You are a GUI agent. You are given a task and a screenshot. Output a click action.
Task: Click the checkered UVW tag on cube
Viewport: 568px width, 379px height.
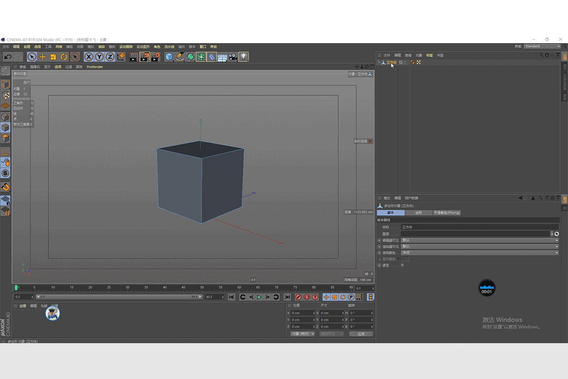[x=419, y=63]
